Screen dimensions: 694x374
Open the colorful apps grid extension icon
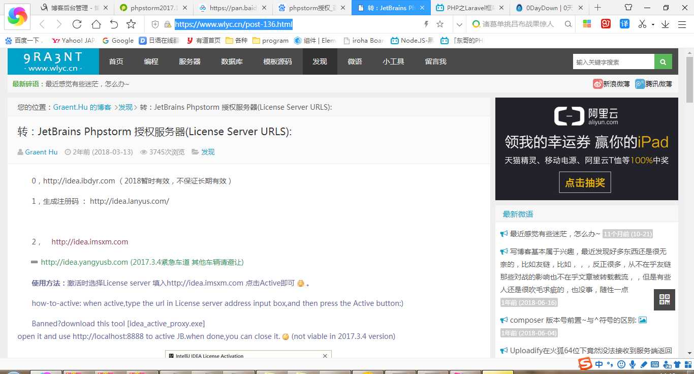click(x=587, y=24)
